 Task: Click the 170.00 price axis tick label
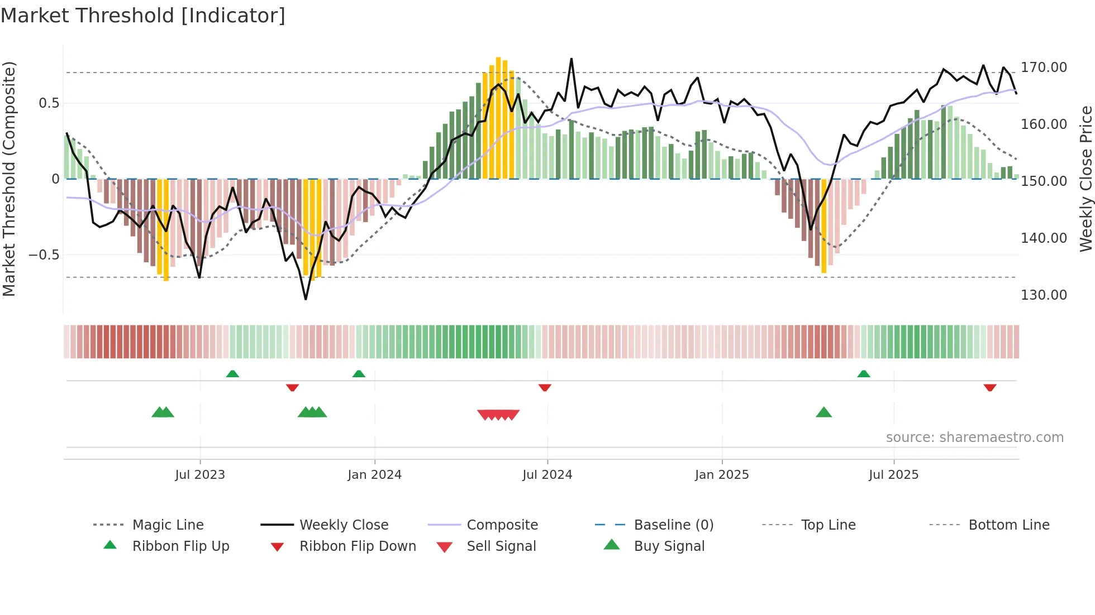(x=1044, y=68)
